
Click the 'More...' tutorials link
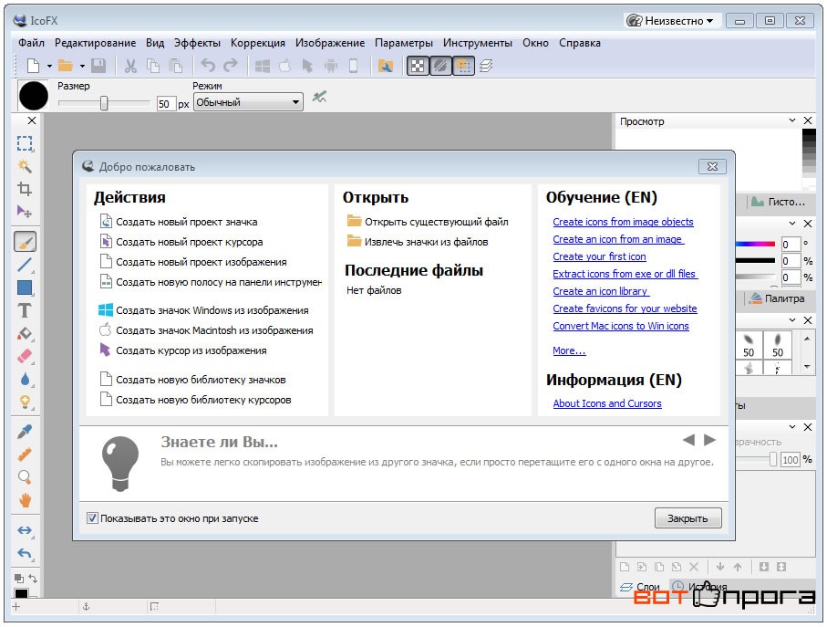(569, 350)
